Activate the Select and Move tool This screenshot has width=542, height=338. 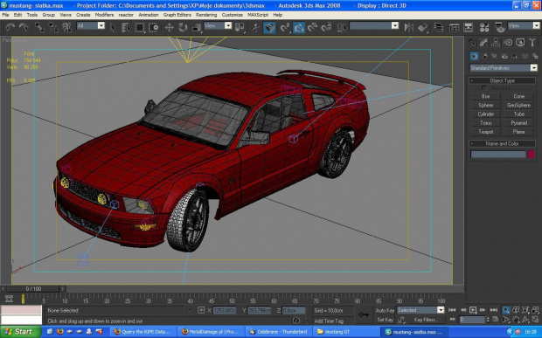click(169, 27)
